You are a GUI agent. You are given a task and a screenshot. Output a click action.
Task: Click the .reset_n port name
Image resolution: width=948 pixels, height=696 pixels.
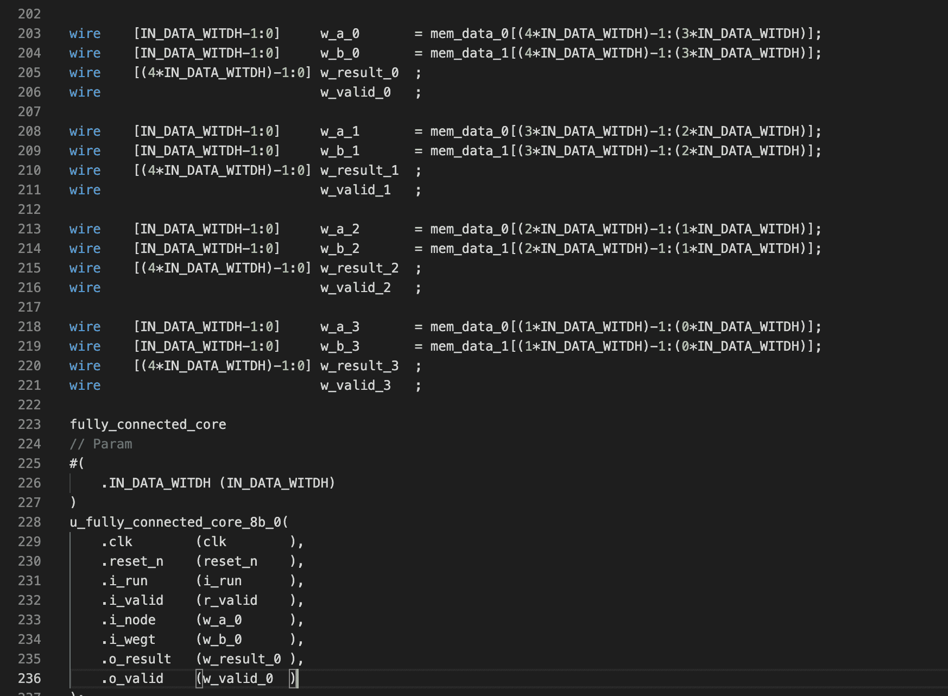pyautogui.click(x=132, y=561)
